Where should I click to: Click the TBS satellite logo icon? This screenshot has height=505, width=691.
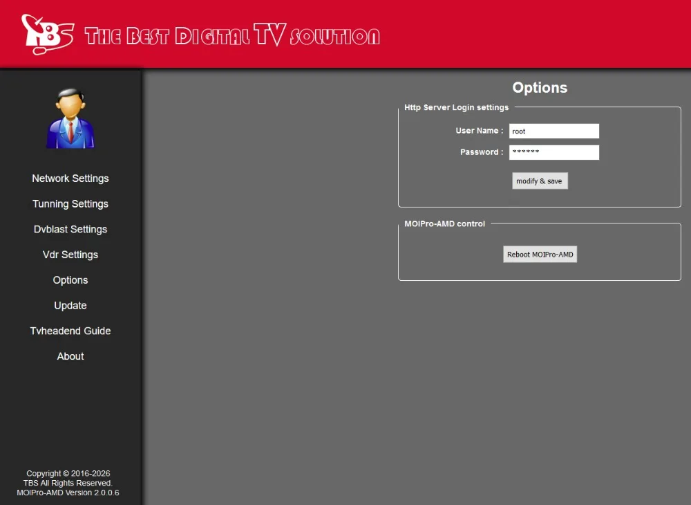(48, 35)
